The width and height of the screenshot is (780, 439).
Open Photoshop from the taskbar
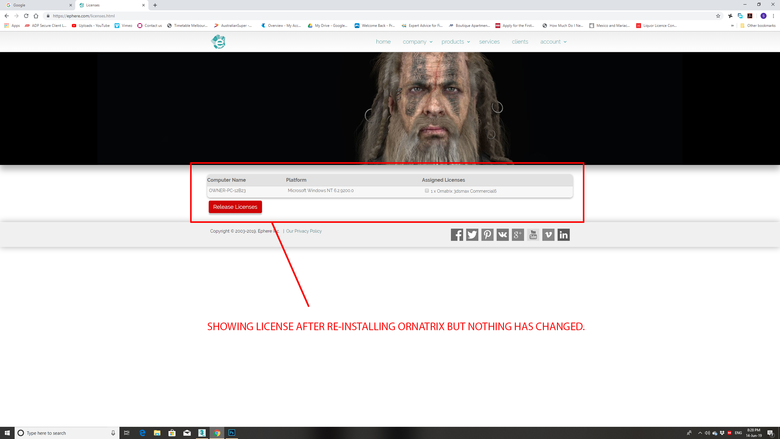pos(232,433)
